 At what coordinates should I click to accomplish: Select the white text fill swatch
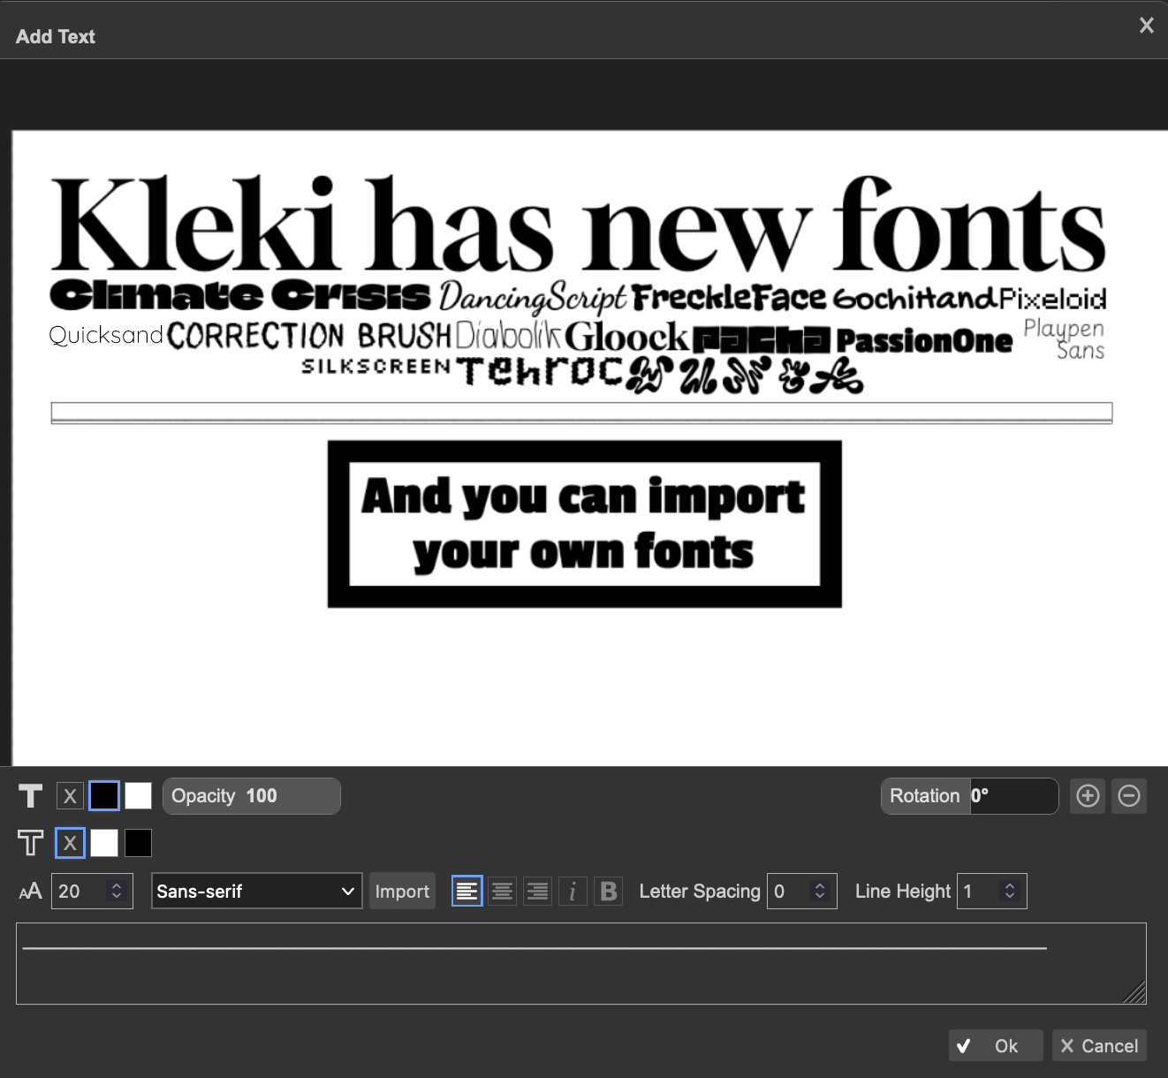138,796
